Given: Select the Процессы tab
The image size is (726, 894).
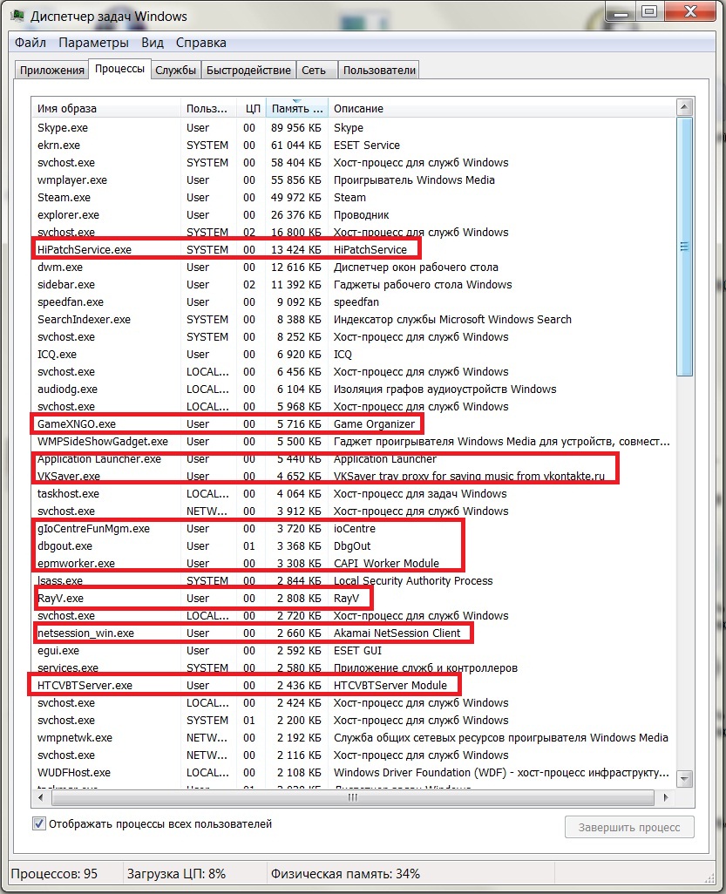Looking at the screenshot, I should click(x=119, y=69).
